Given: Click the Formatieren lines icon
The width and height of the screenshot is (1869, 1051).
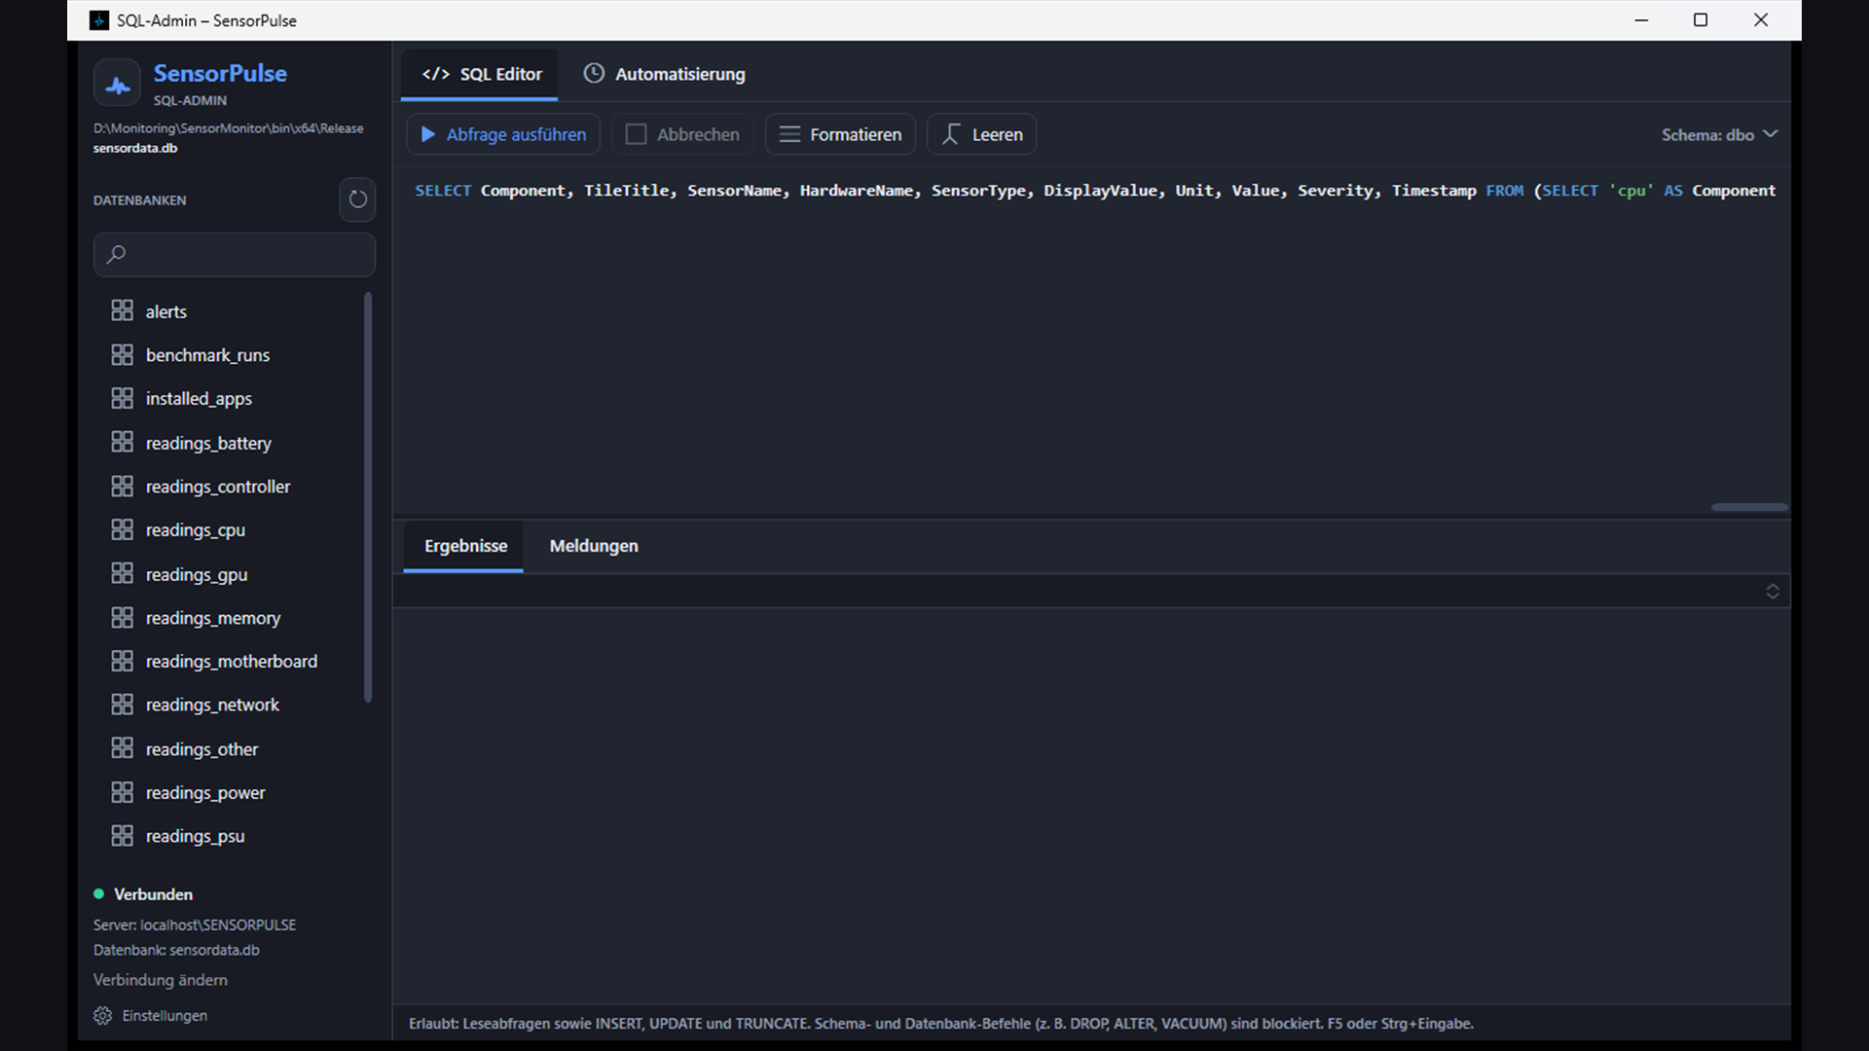Looking at the screenshot, I should coord(789,134).
